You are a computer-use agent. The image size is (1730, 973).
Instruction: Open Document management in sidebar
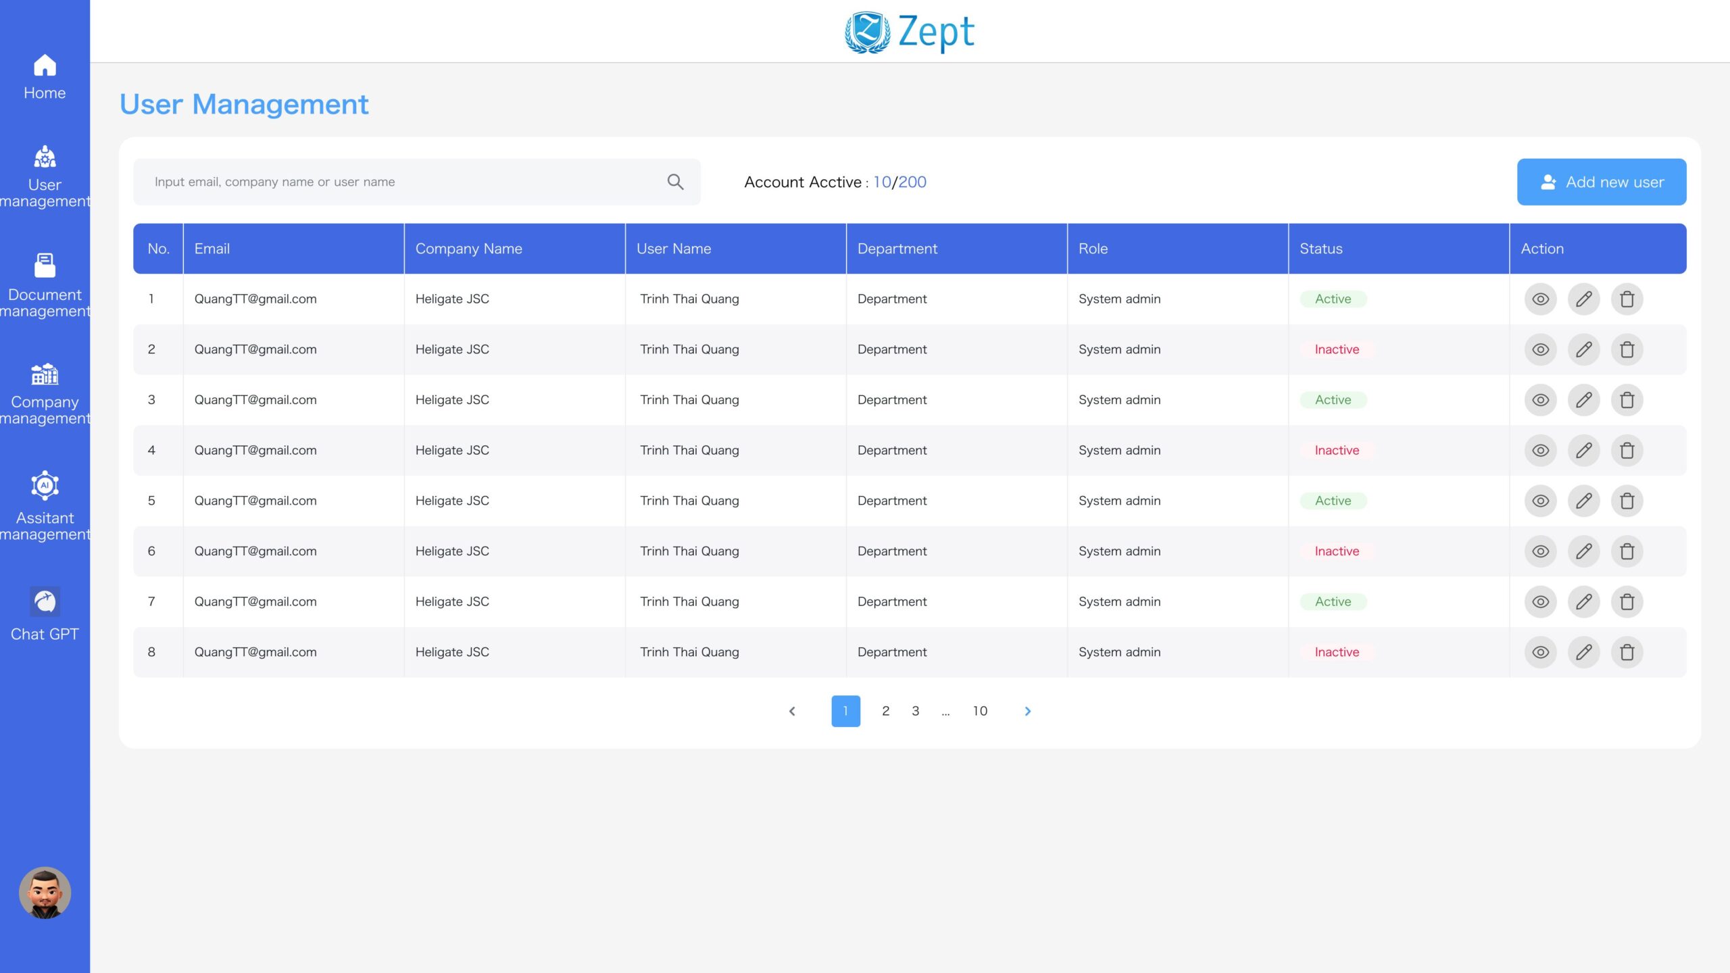pos(45,284)
